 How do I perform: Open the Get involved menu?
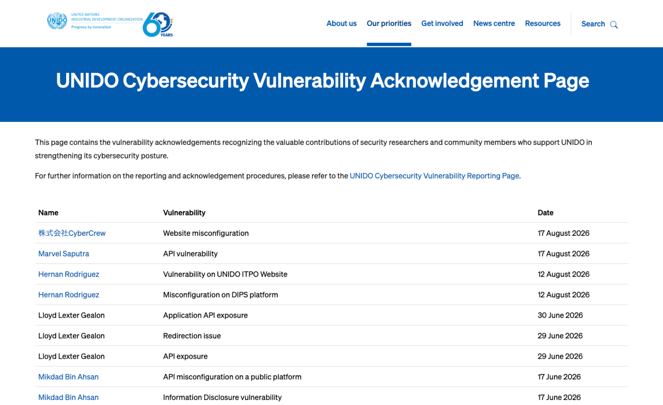tap(442, 23)
